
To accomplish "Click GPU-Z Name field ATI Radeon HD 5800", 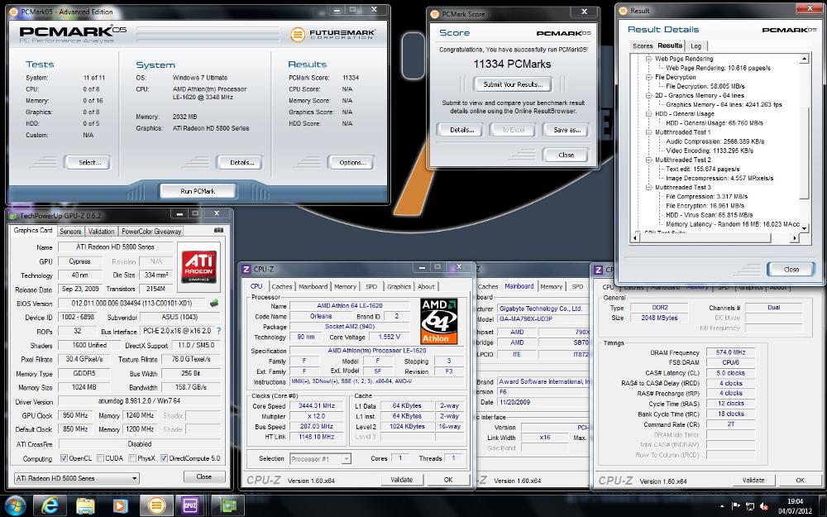I will tap(115, 247).
